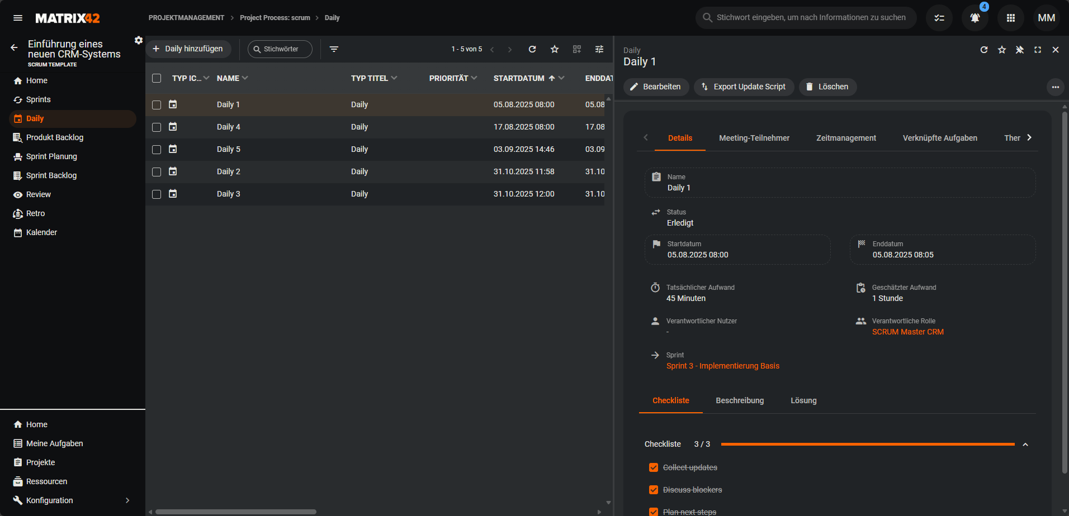Image resolution: width=1069 pixels, height=516 pixels.
Task: Refresh the Daily list
Action: 532,49
